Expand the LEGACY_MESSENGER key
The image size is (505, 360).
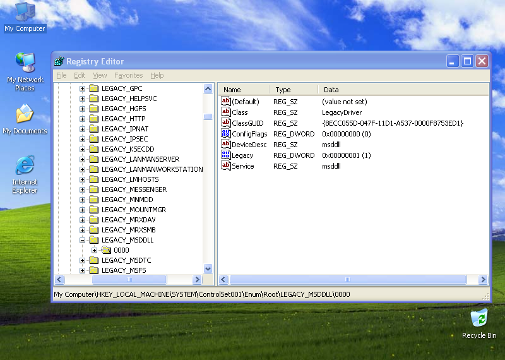coord(82,189)
